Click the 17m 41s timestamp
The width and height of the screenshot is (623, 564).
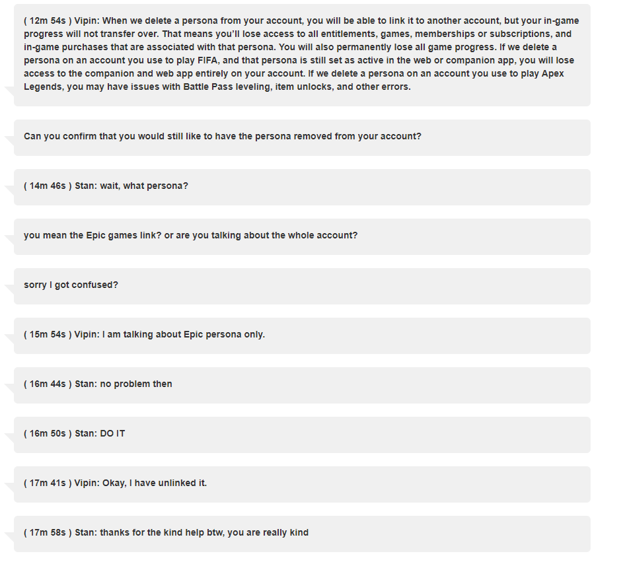coord(48,483)
